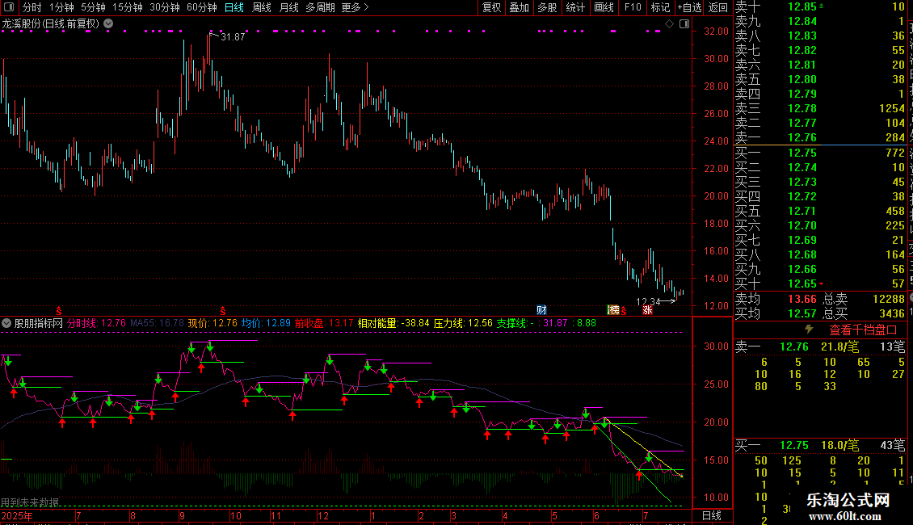This screenshot has height=525, width=913.
Task: Click the red S marker beside 榜
Action: pyautogui.click(x=624, y=311)
